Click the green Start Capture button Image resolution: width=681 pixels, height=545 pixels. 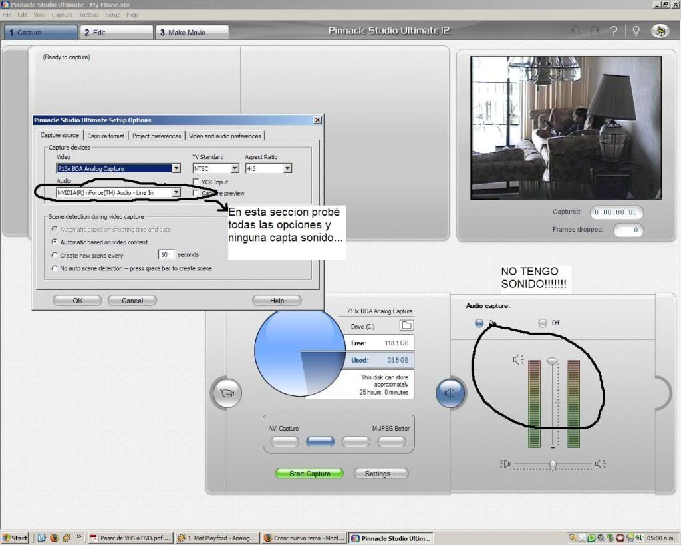coord(309,474)
